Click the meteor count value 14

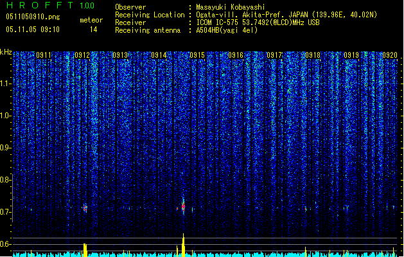click(x=94, y=30)
